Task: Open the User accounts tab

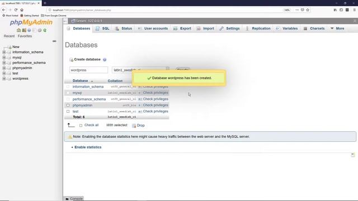Action: tap(153, 28)
